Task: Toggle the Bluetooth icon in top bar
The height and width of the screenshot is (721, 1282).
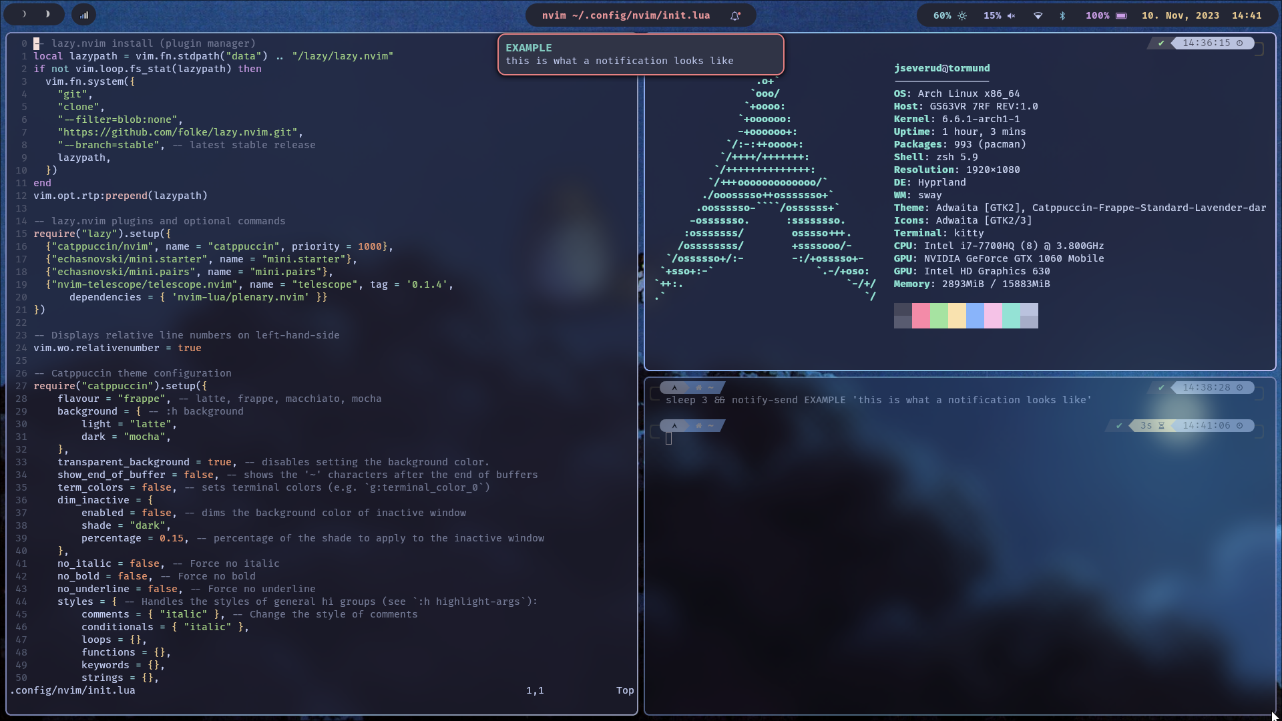Action: [x=1062, y=15]
